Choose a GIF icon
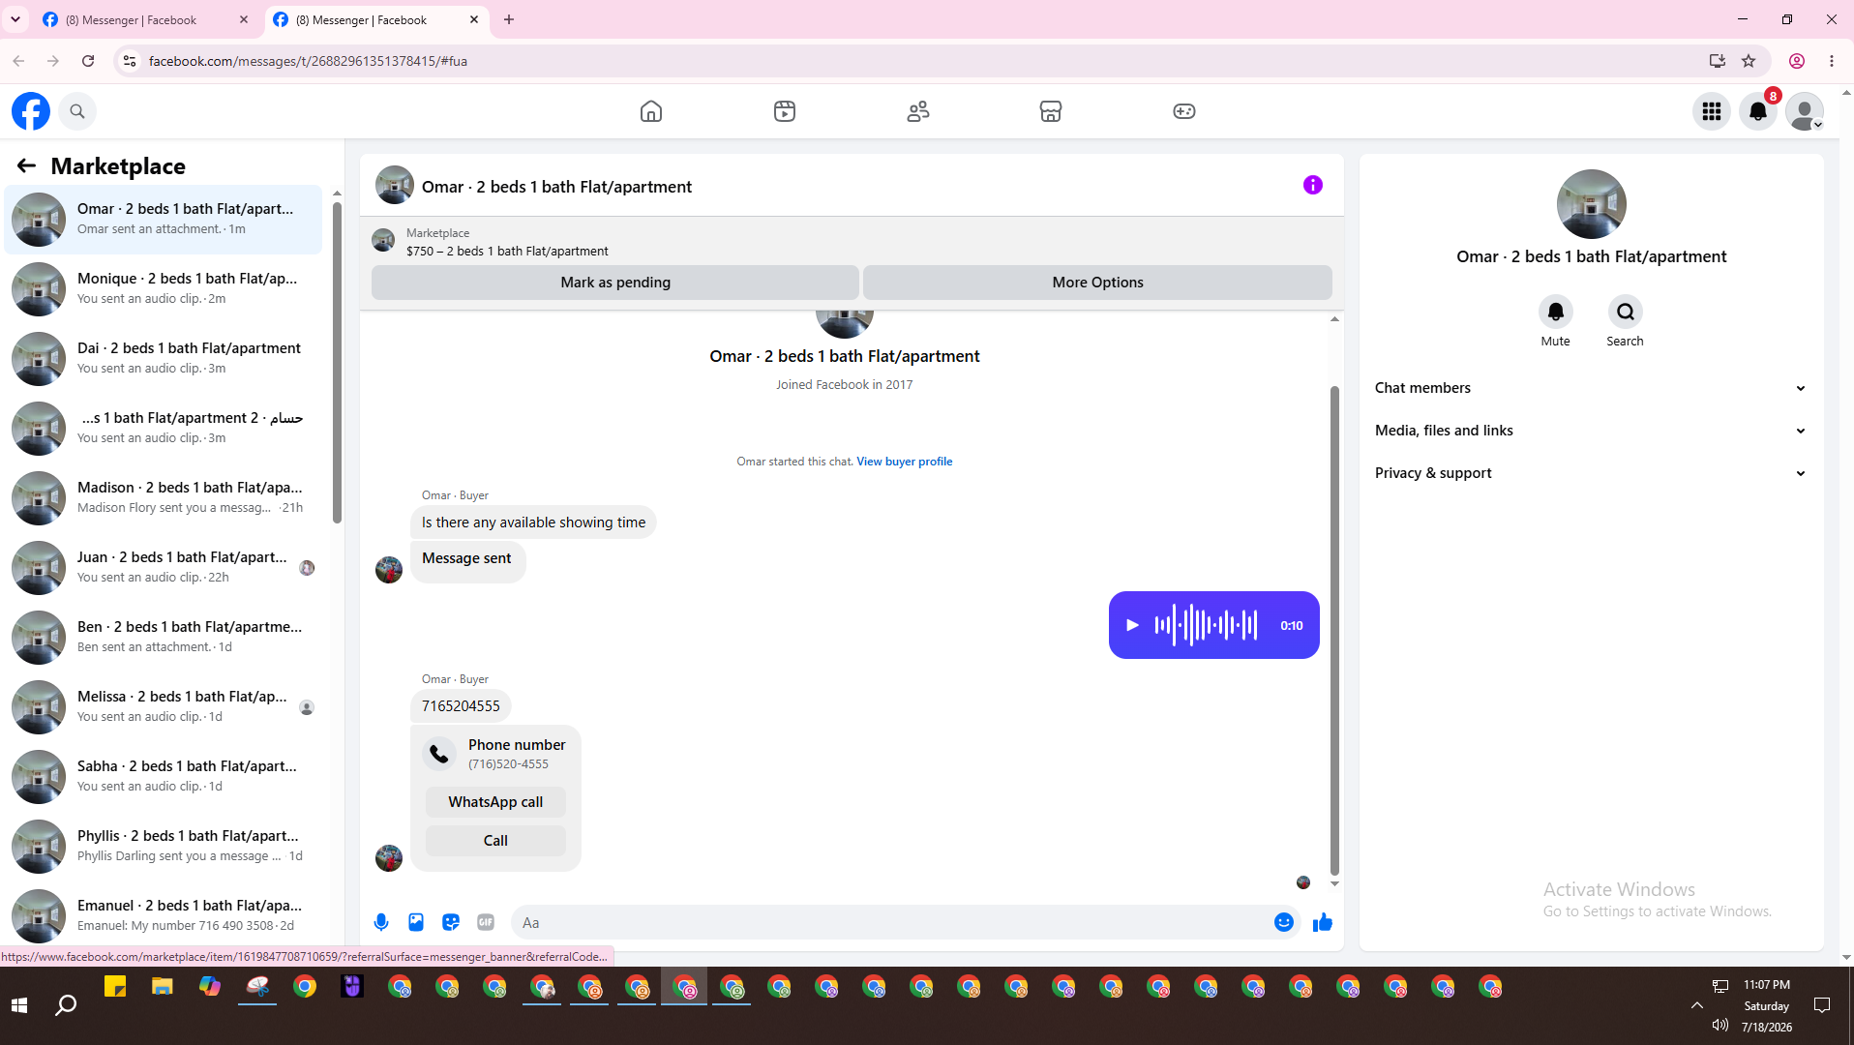 486,923
